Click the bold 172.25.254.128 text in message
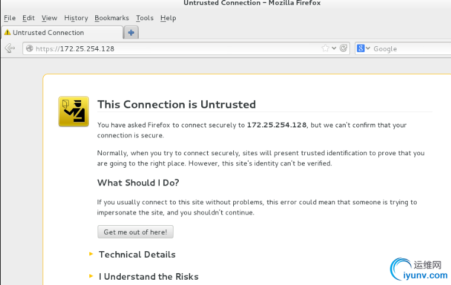Image resolution: width=451 pixels, height=285 pixels. point(277,125)
